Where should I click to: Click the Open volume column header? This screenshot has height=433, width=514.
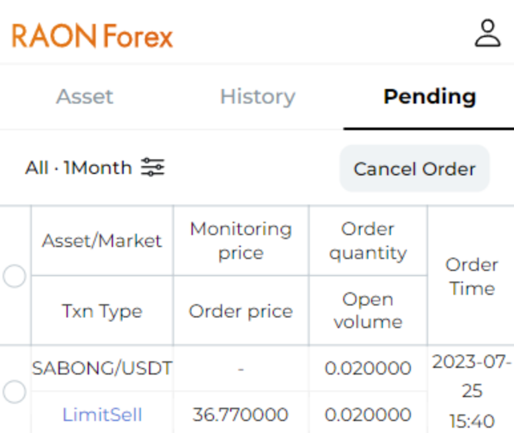click(x=368, y=311)
